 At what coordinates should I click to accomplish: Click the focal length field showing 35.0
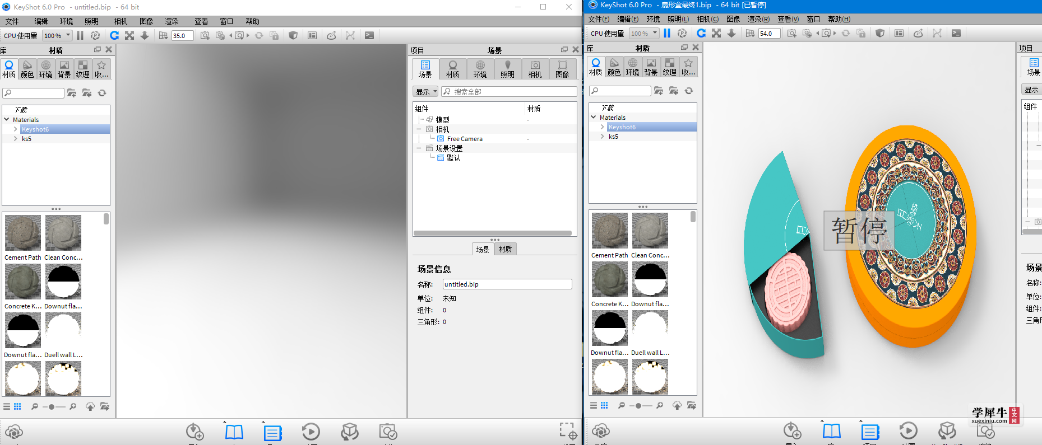coord(183,36)
